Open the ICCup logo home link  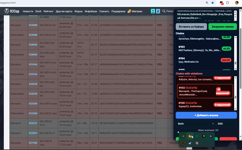click(12, 11)
